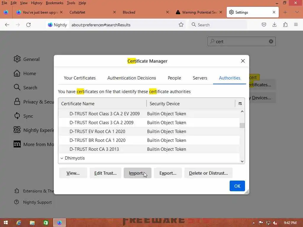
Task: Switch to People tab
Action: [174, 78]
